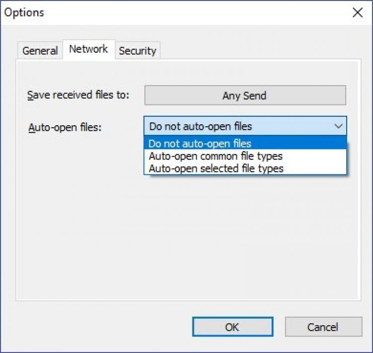
Task: Click the Any Send folder button
Action: tap(245, 95)
